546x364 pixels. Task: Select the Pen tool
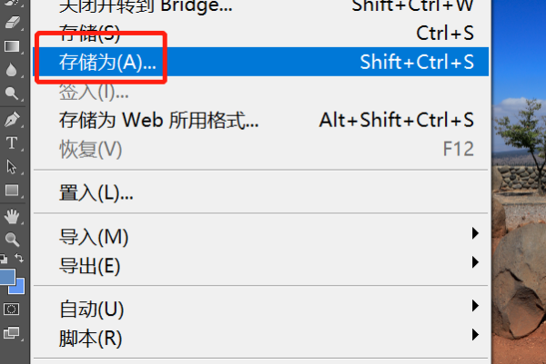click(x=12, y=119)
